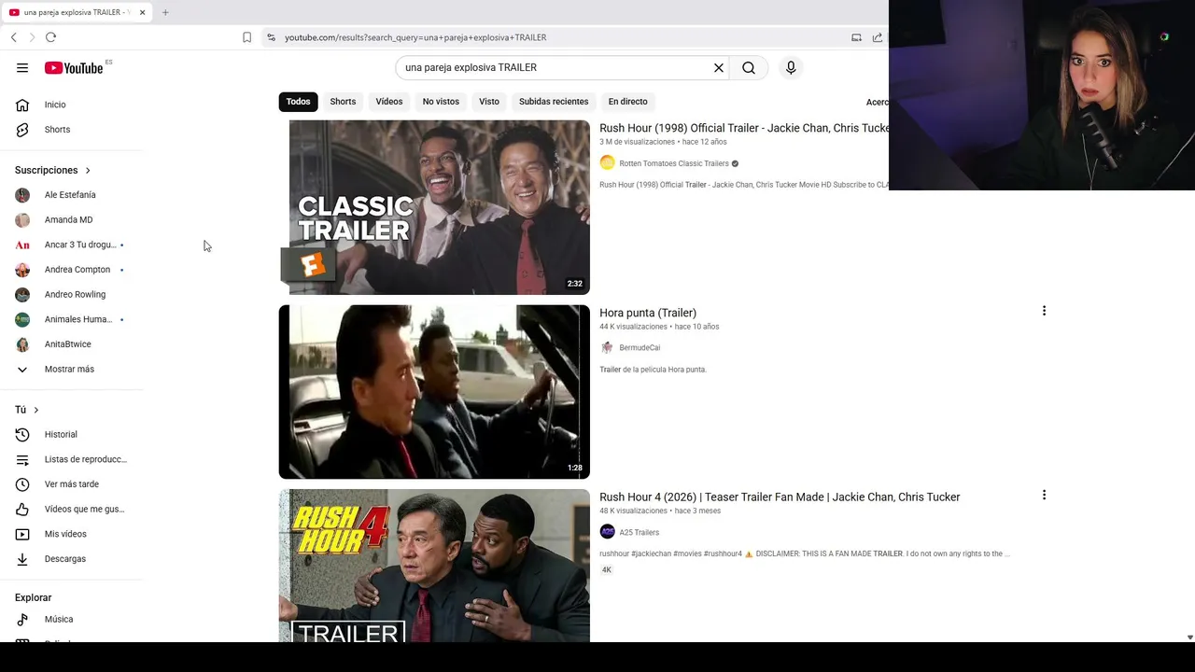Reload the page in the browser

[x=50, y=37]
